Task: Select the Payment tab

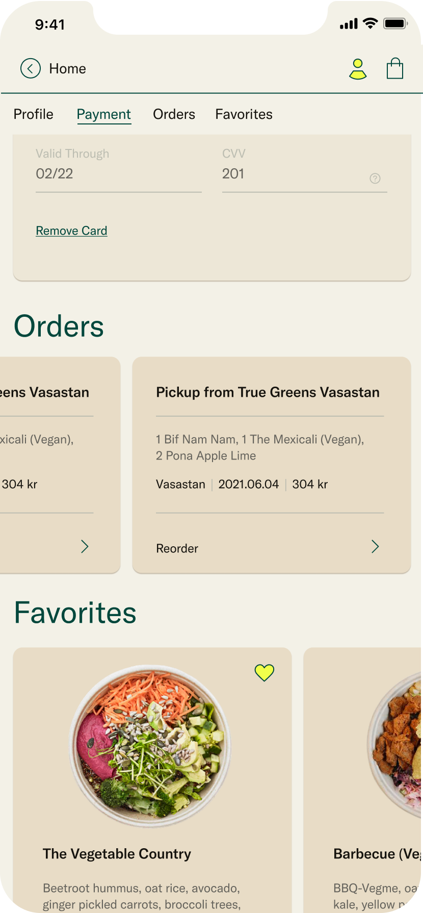Action: (104, 114)
